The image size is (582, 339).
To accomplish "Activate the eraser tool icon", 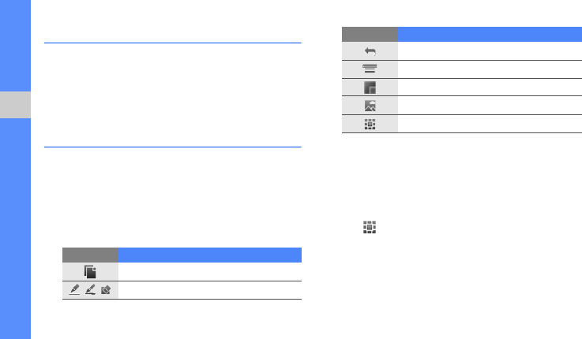I will tap(106, 289).
